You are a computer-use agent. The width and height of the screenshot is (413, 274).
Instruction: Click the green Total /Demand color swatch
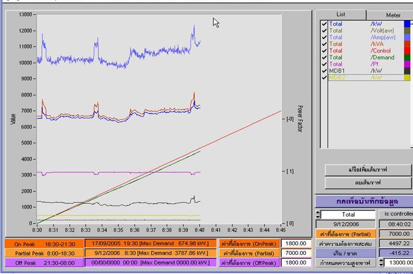point(407,58)
